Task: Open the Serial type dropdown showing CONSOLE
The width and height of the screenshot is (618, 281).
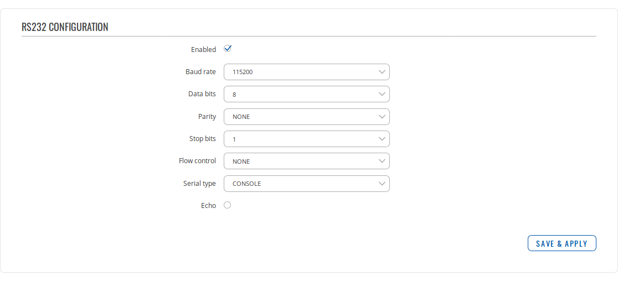Action: pos(306,184)
